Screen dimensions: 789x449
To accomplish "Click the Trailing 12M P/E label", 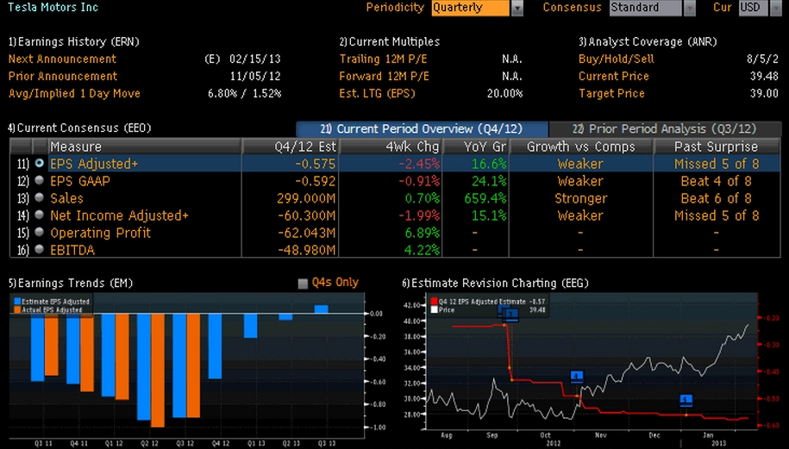I will click(x=383, y=59).
